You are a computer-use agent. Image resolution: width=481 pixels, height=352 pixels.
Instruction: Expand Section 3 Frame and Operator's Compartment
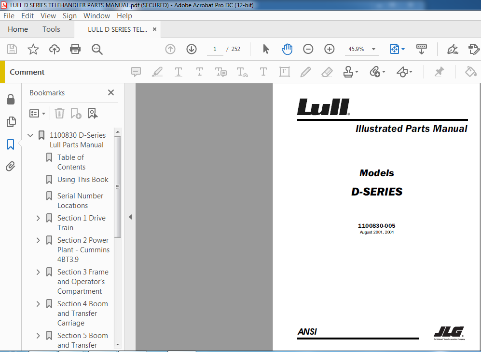pyautogui.click(x=38, y=272)
